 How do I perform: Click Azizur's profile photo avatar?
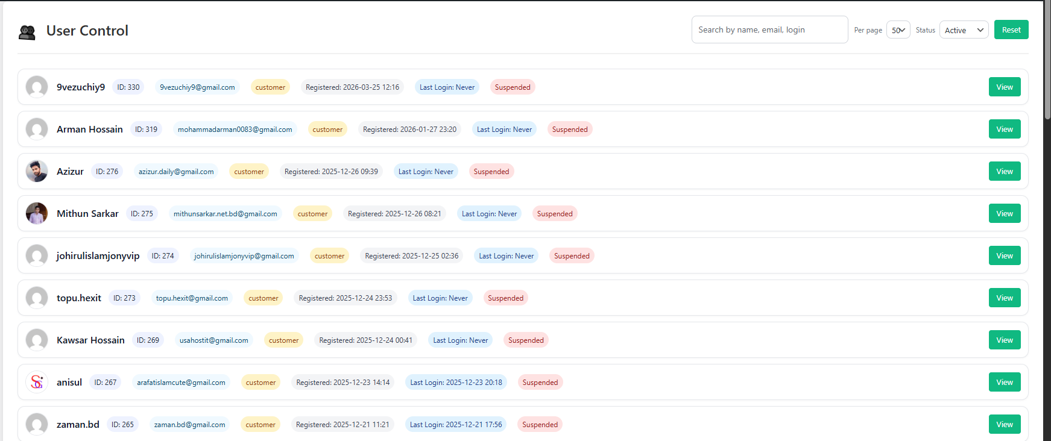point(37,171)
